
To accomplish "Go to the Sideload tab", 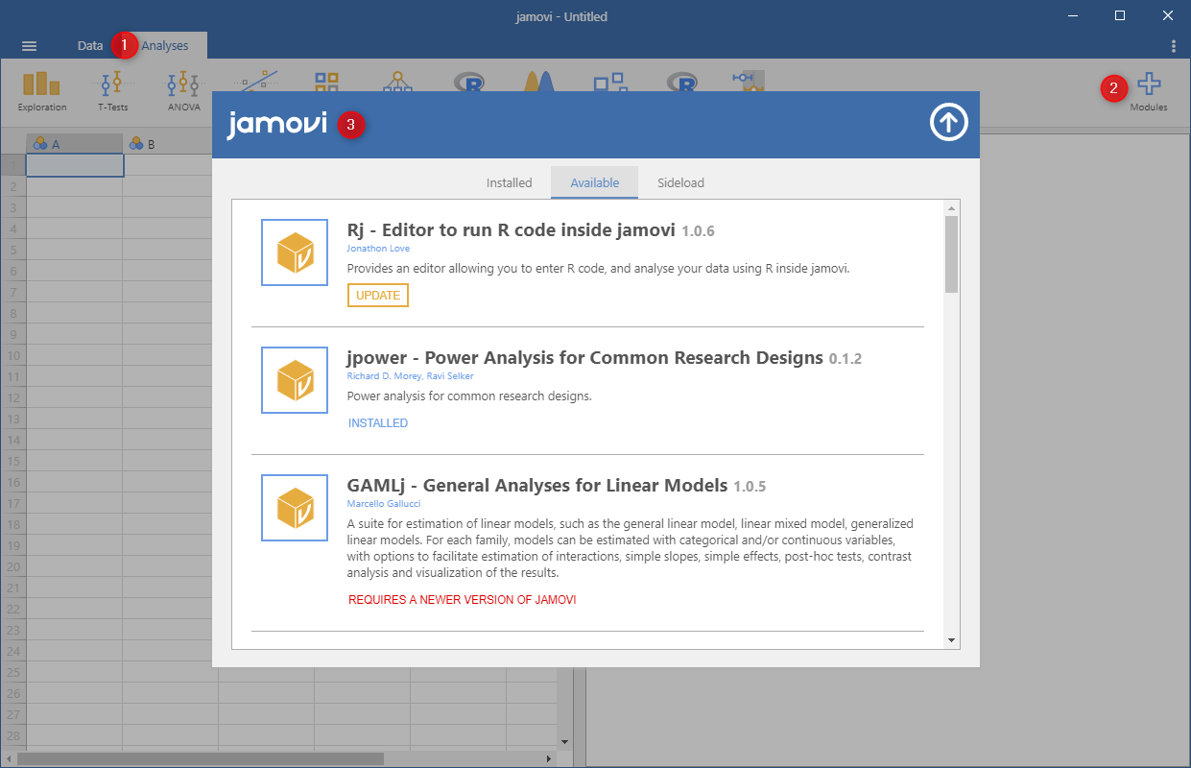I will point(680,182).
